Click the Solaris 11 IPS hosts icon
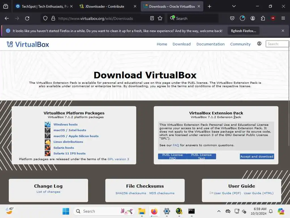Screen dimensions: 290x218 click(x=48, y=153)
